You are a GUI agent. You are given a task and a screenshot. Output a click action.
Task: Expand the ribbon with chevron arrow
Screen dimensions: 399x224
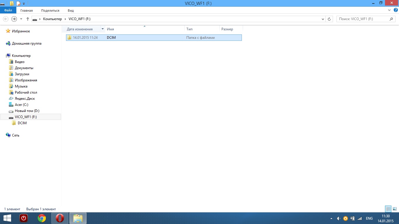389,10
